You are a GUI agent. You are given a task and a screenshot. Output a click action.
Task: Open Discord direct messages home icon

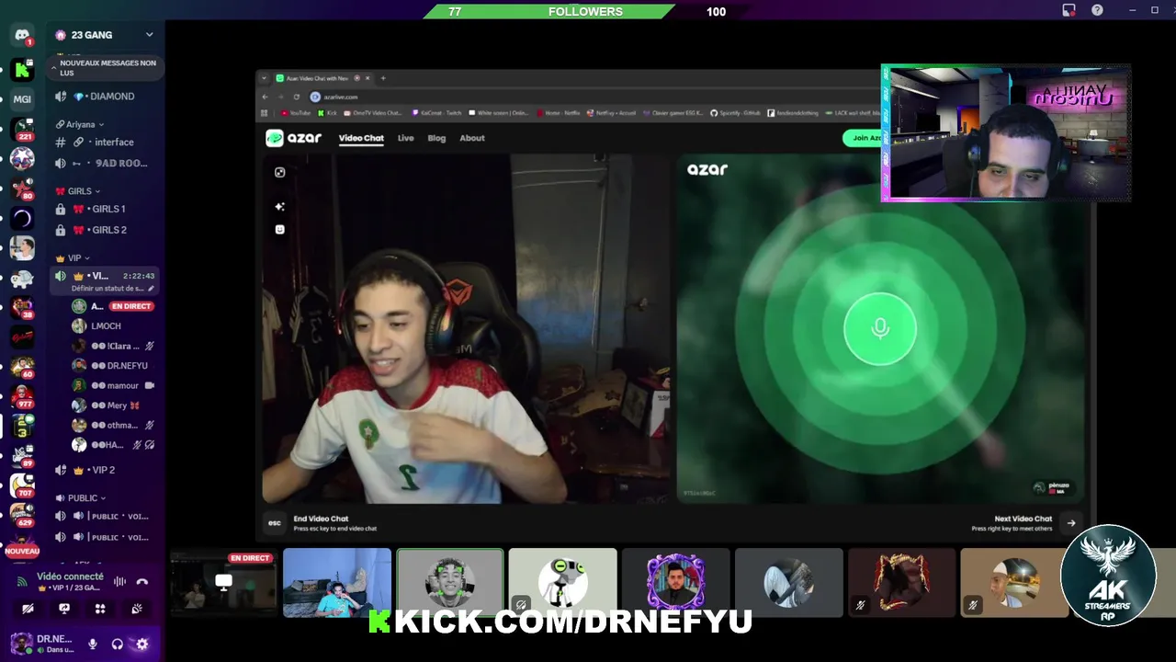[x=22, y=35]
